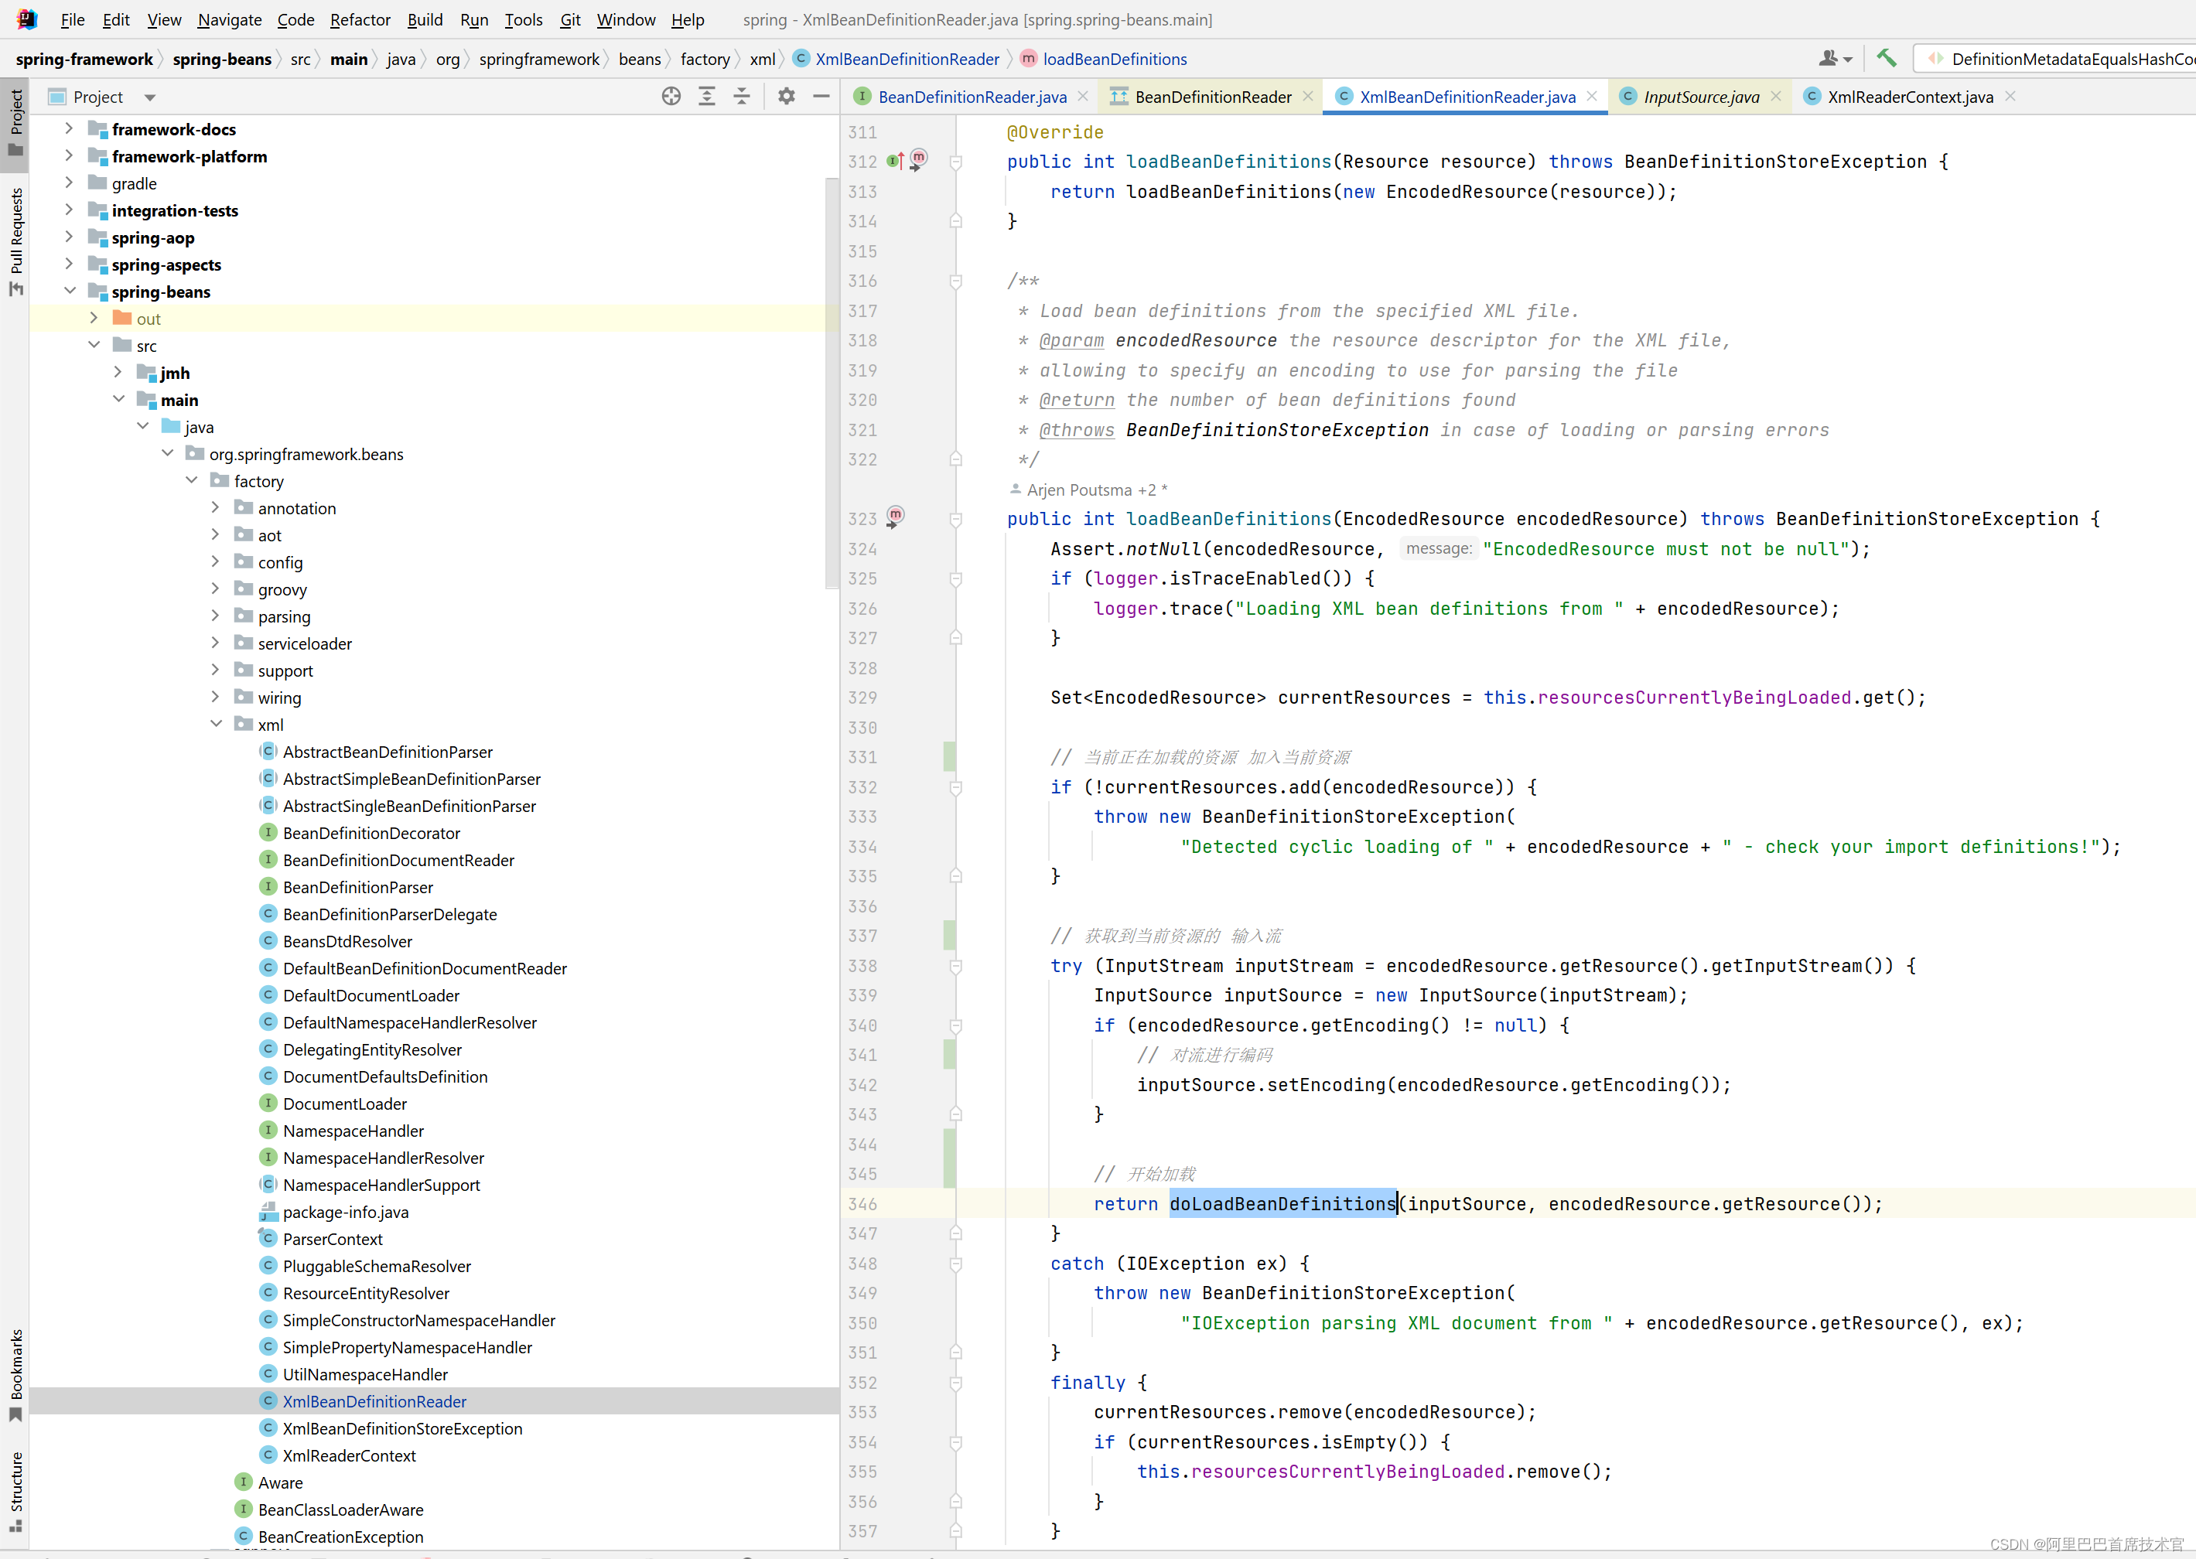Viewport: 2196px width, 1559px height.
Task: Click Expand All in Project panel
Action: (707, 96)
